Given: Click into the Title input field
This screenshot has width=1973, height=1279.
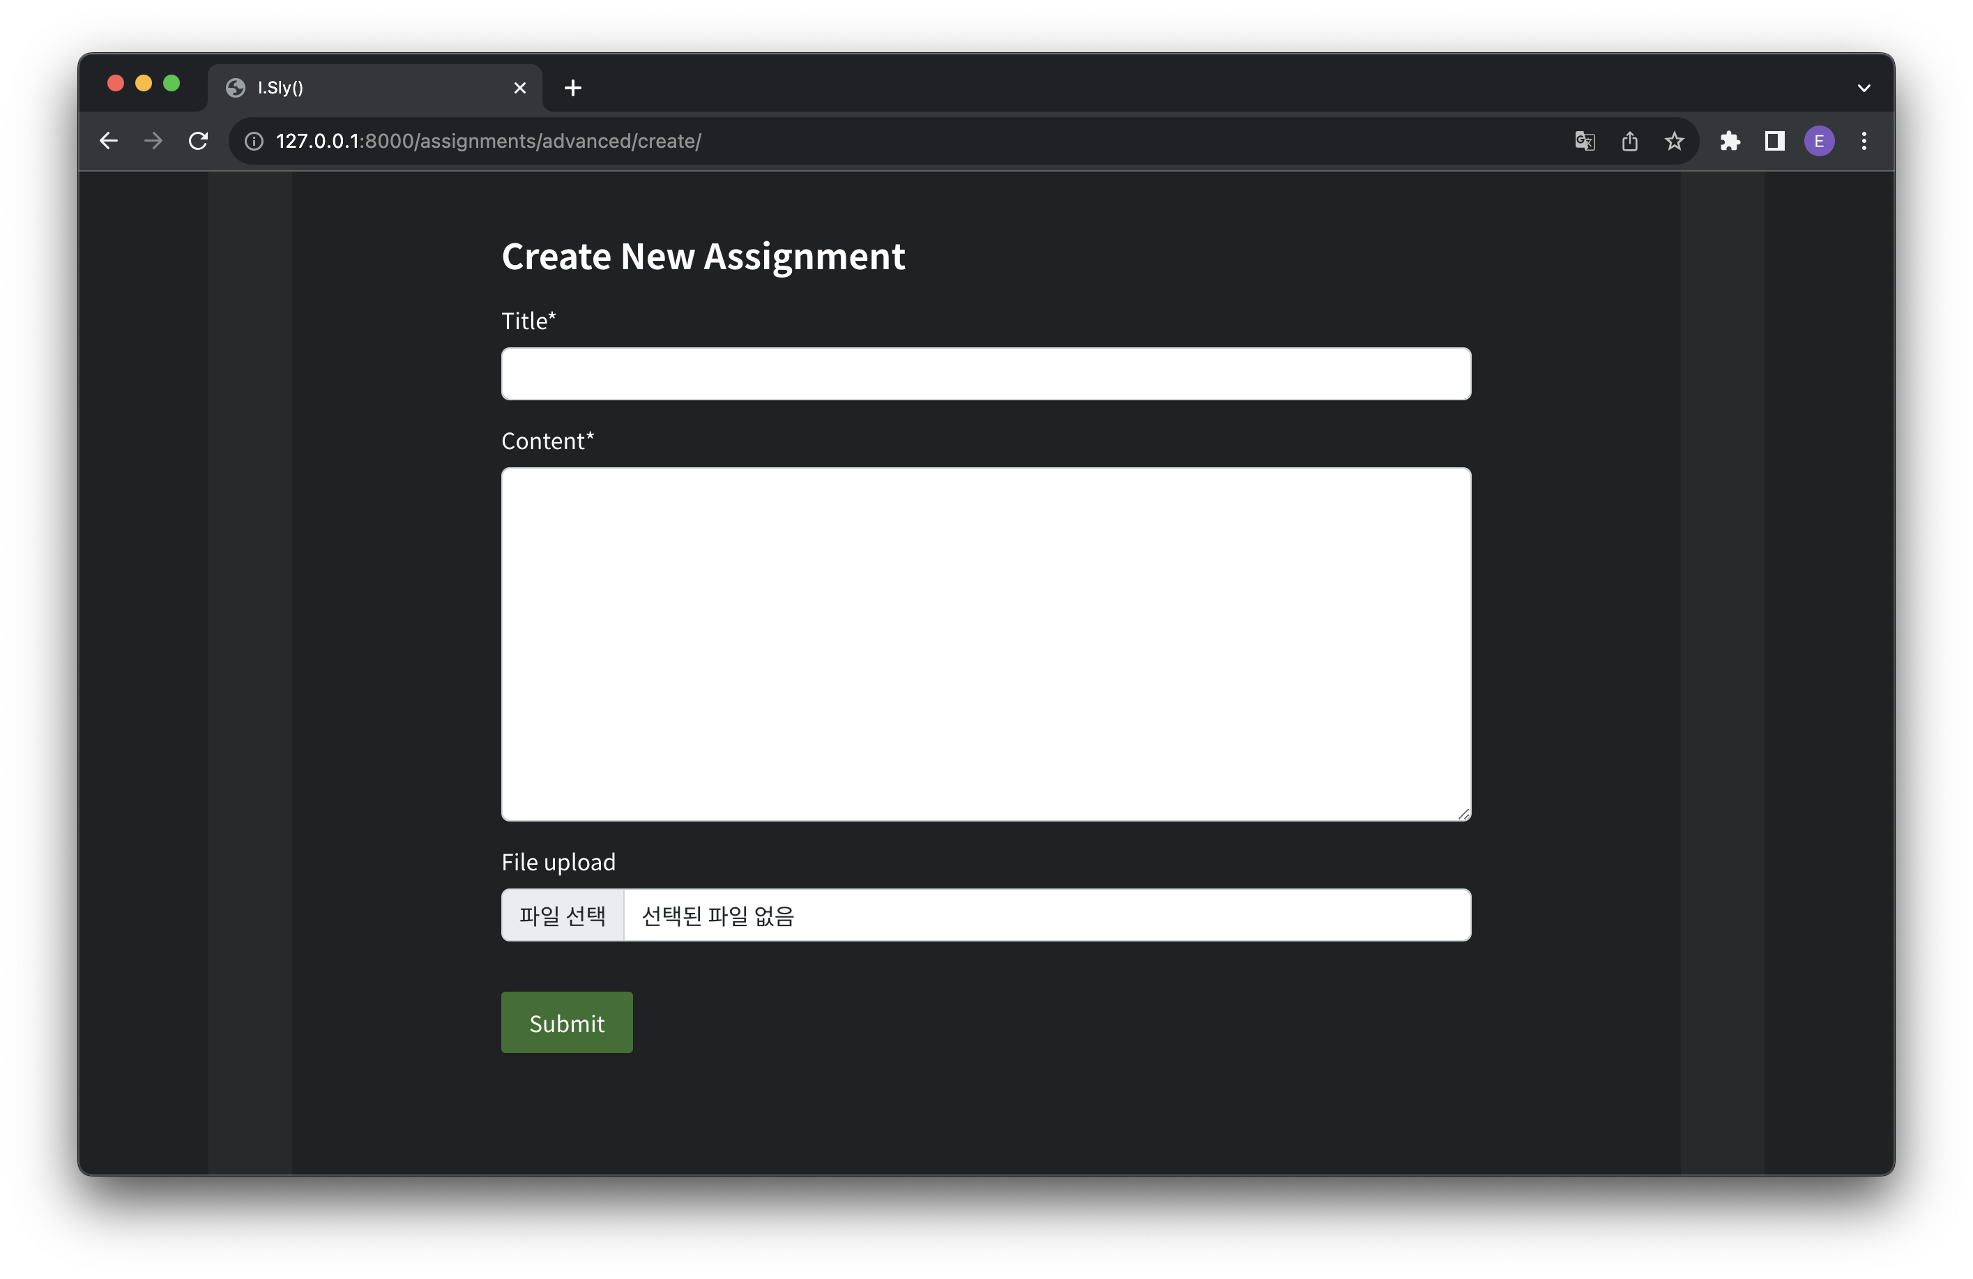Looking at the screenshot, I should tap(986, 374).
